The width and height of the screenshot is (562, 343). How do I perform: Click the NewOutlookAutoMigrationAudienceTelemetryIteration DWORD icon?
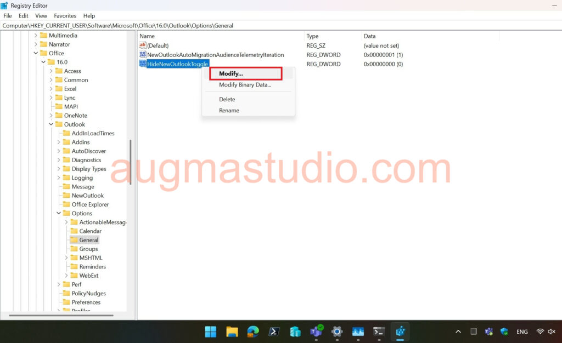coord(143,55)
